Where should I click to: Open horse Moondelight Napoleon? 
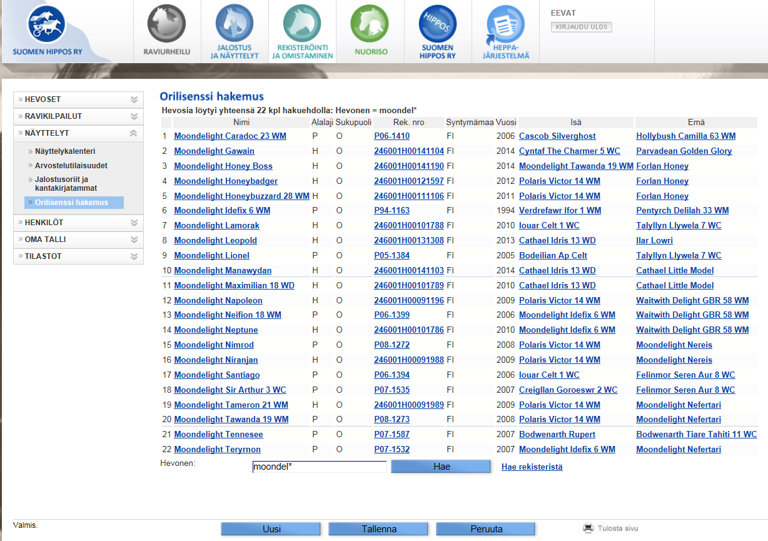[x=218, y=300]
